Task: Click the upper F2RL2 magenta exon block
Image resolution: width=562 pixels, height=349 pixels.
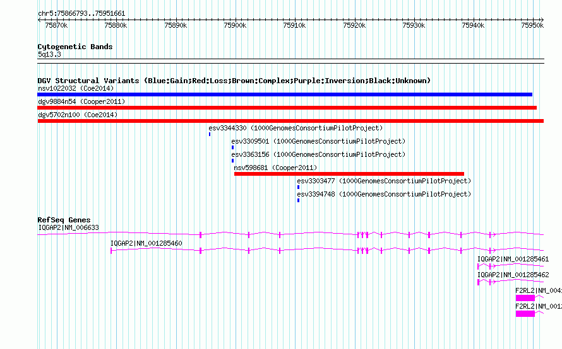Action: tap(525, 298)
